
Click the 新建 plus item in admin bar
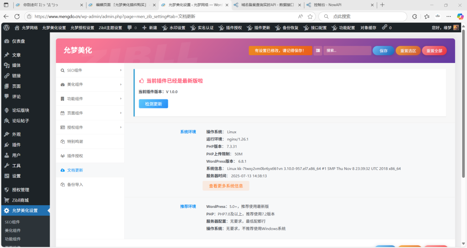tap(150, 28)
